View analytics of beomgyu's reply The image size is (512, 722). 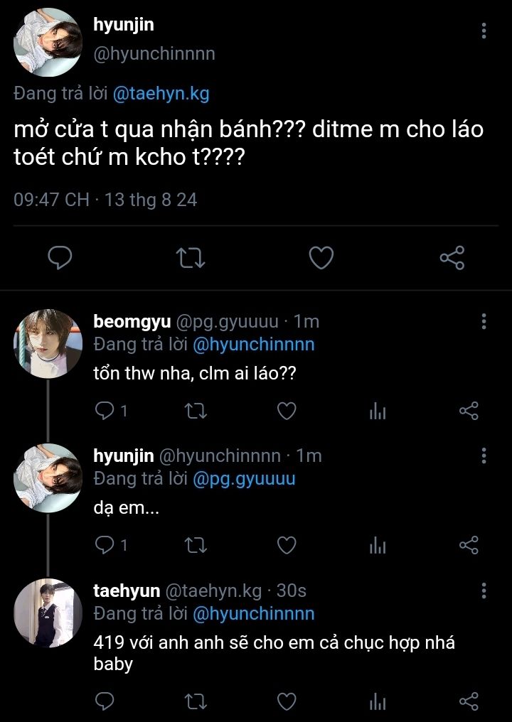(x=378, y=411)
